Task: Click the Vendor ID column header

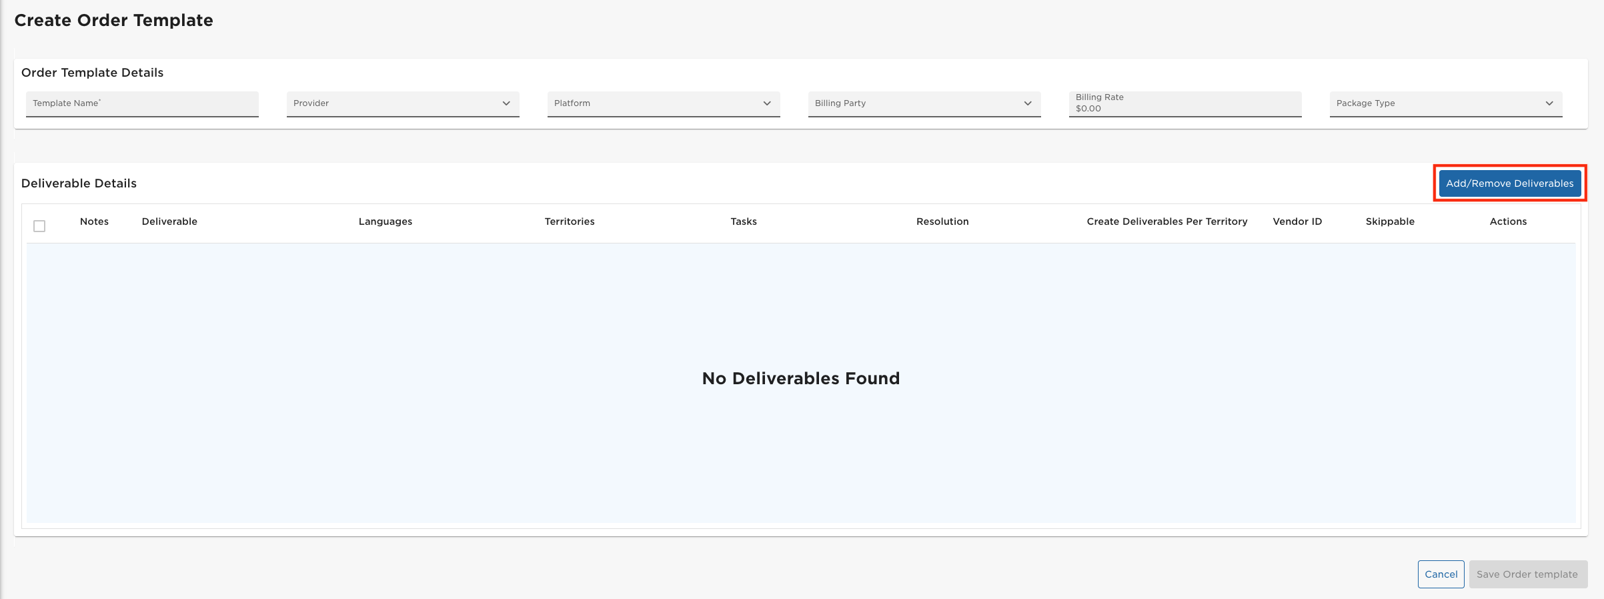Action: (1297, 221)
